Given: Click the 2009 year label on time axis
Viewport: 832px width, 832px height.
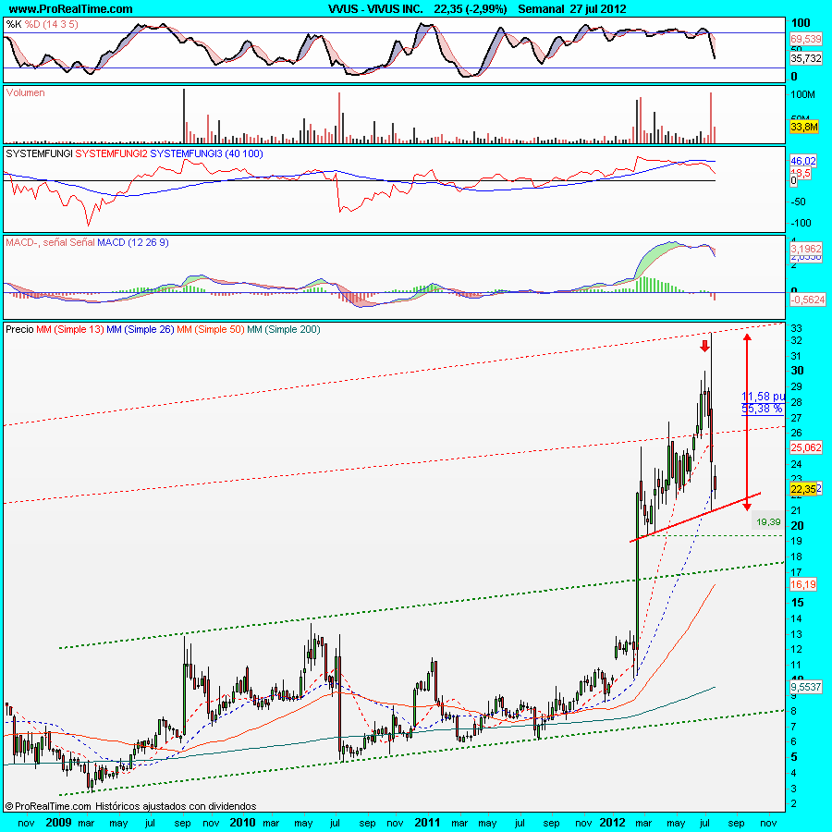Looking at the screenshot, I should click(x=58, y=823).
